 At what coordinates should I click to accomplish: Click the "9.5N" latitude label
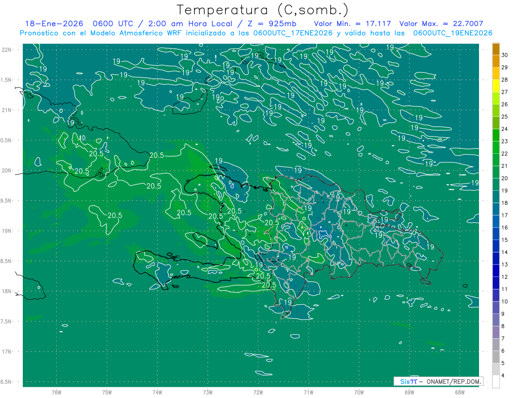coord(6,201)
